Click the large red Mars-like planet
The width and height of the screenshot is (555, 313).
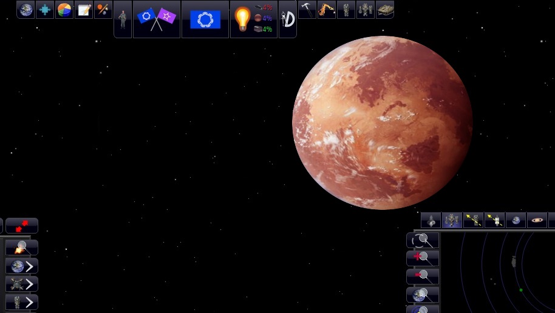(x=383, y=123)
